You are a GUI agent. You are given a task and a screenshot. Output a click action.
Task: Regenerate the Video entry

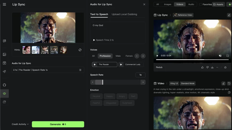[229, 83]
